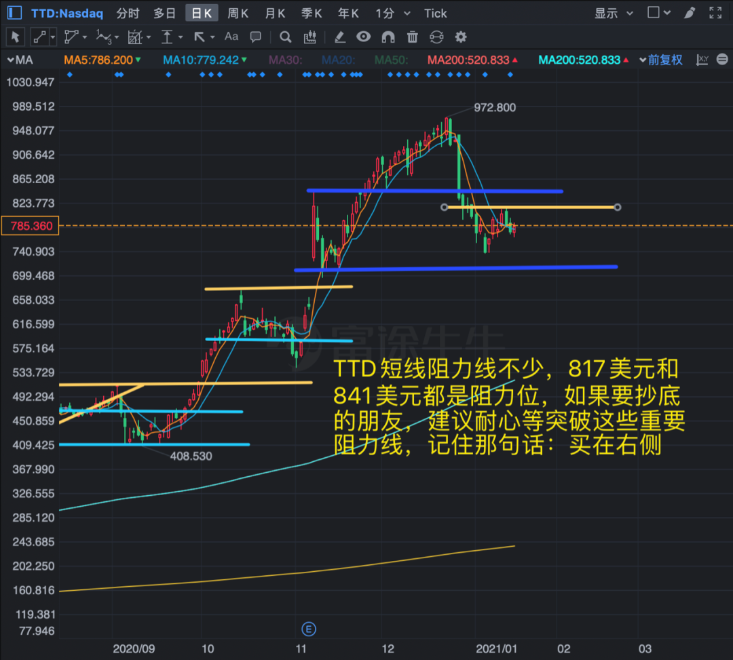Screen dimensions: 733x660
Task: Click the X,Y axis settings icon
Action: click(702, 60)
